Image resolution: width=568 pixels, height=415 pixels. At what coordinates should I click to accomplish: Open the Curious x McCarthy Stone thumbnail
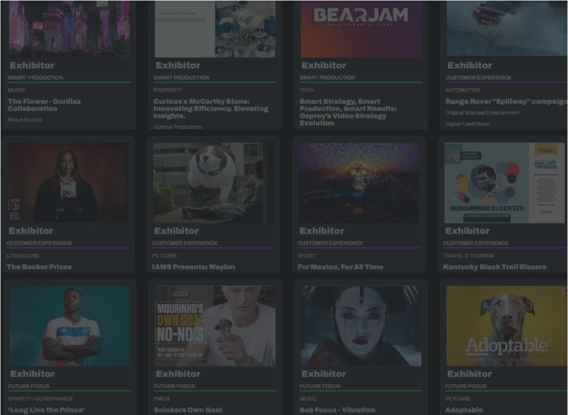215,29
